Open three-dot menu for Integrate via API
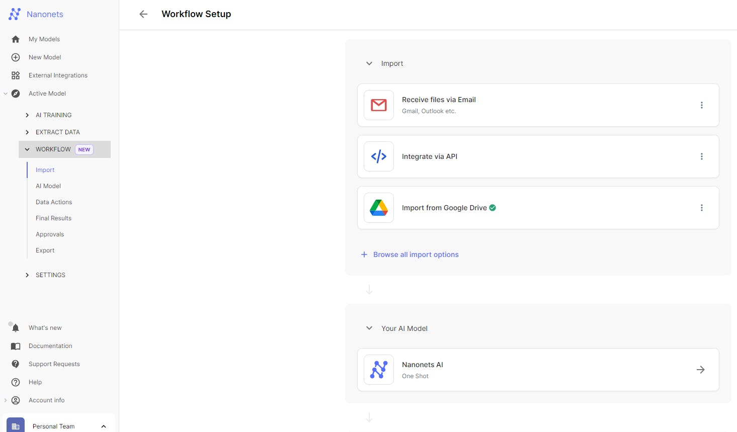This screenshot has width=737, height=432. (x=701, y=156)
